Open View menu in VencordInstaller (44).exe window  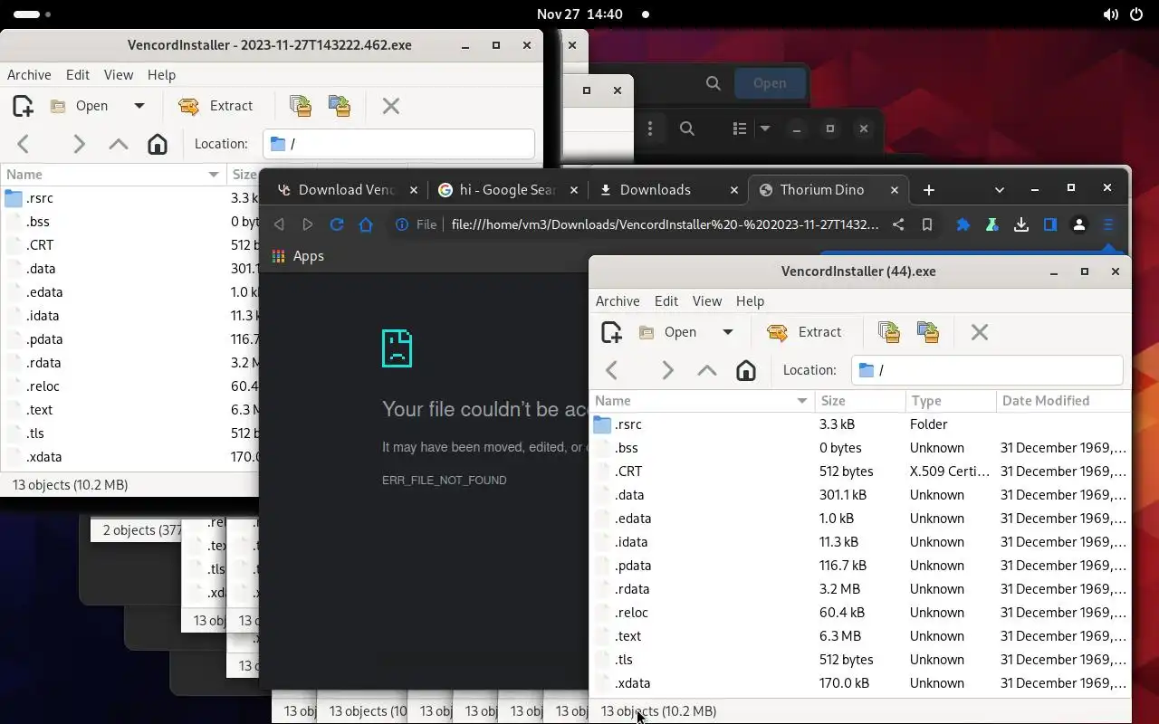pos(707,301)
